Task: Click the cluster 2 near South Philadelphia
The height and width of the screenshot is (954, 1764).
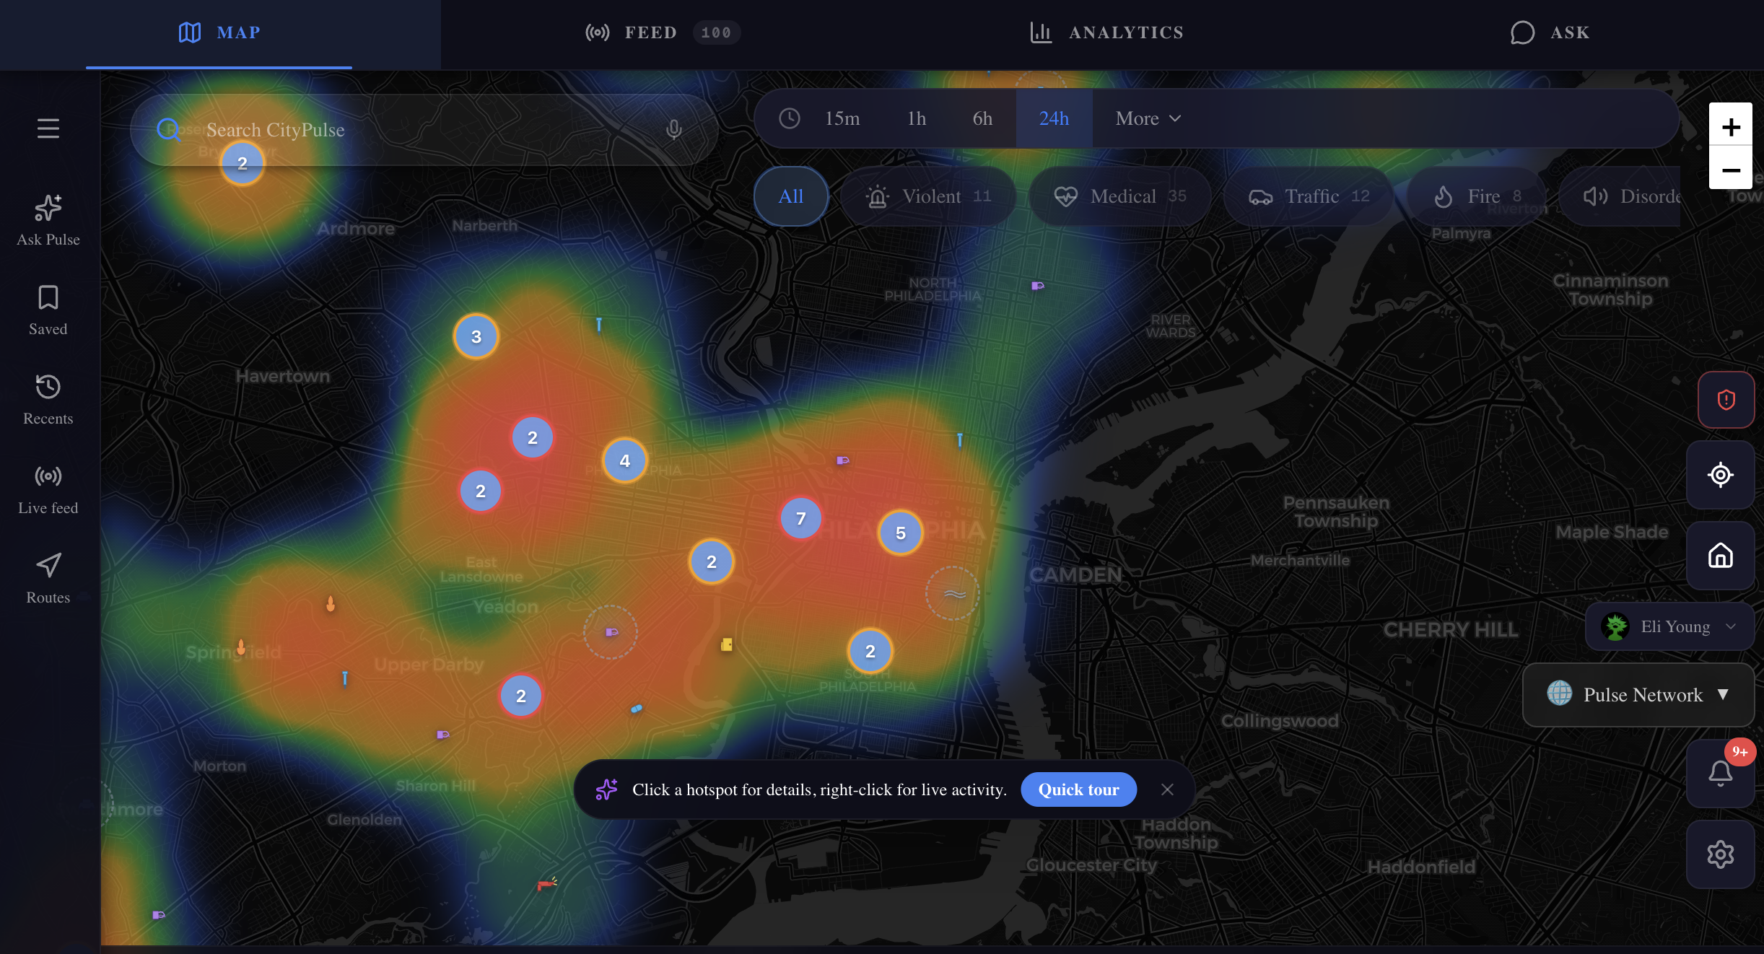Action: pos(870,651)
